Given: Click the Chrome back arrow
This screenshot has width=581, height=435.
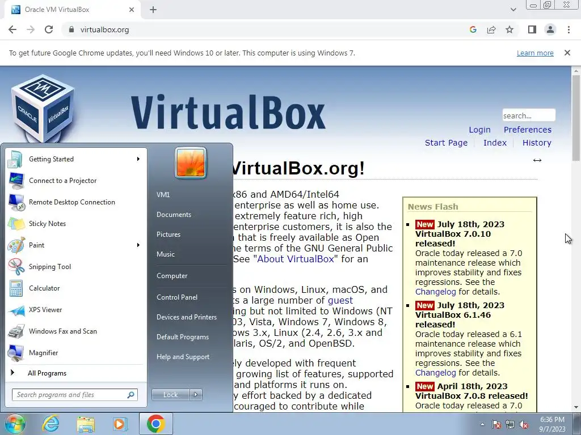Looking at the screenshot, I should point(12,29).
